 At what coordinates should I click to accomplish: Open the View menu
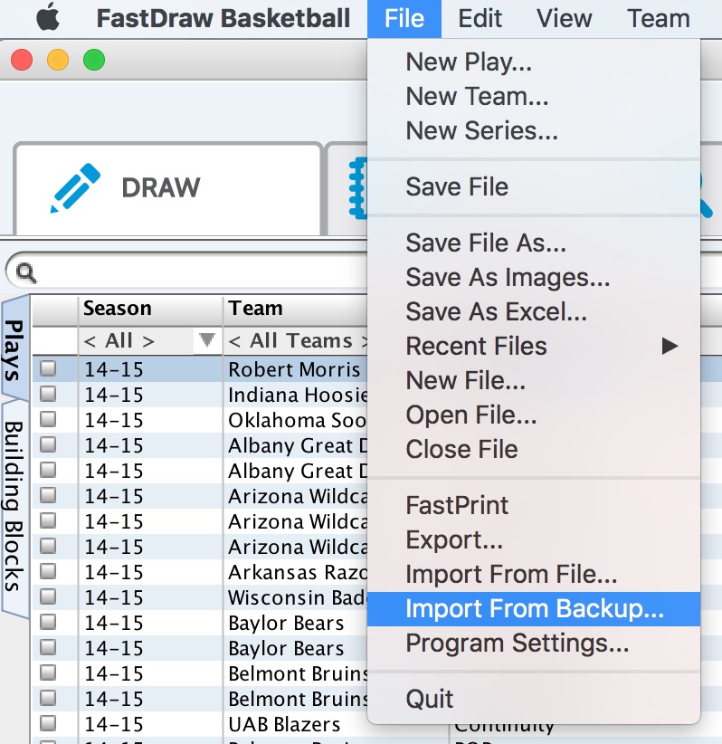click(x=564, y=18)
